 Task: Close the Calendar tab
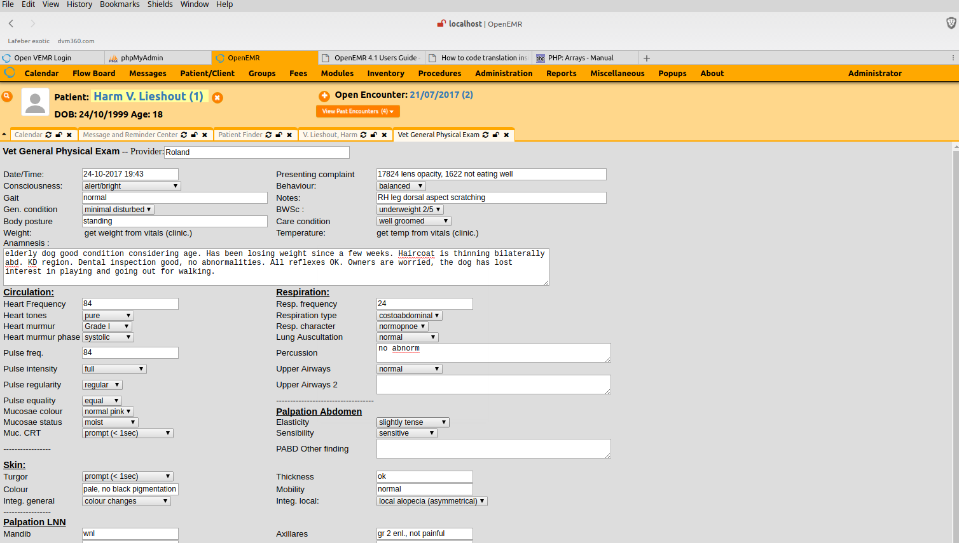[x=69, y=135]
